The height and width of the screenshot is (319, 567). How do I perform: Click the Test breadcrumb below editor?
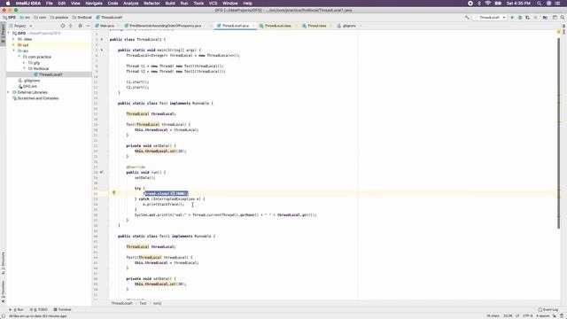tap(143, 303)
